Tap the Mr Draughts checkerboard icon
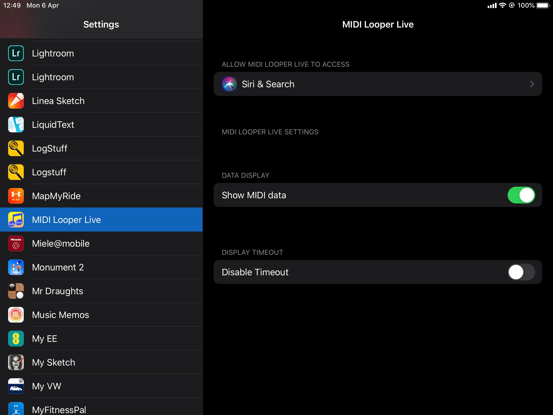The height and width of the screenshot is (415, 553). click(16, 291)
